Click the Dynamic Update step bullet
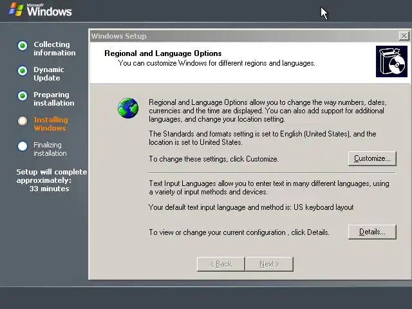 tap(23, 71)
